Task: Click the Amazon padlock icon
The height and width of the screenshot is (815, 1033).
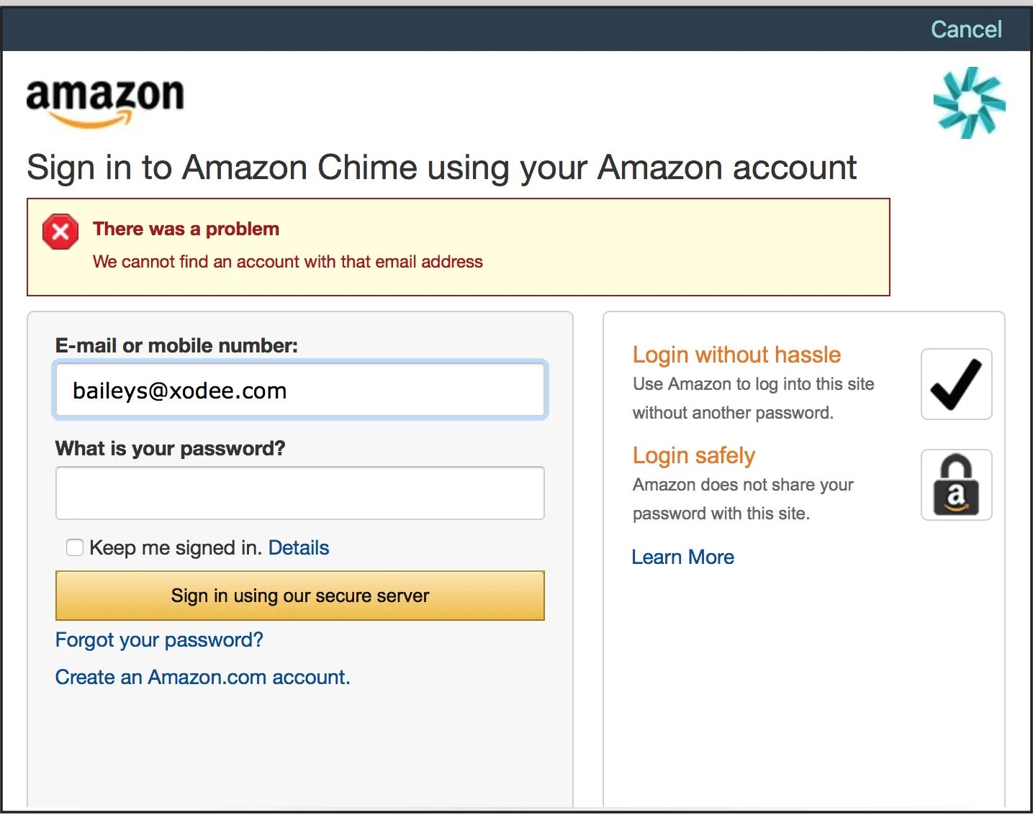Action: point(956,485)
